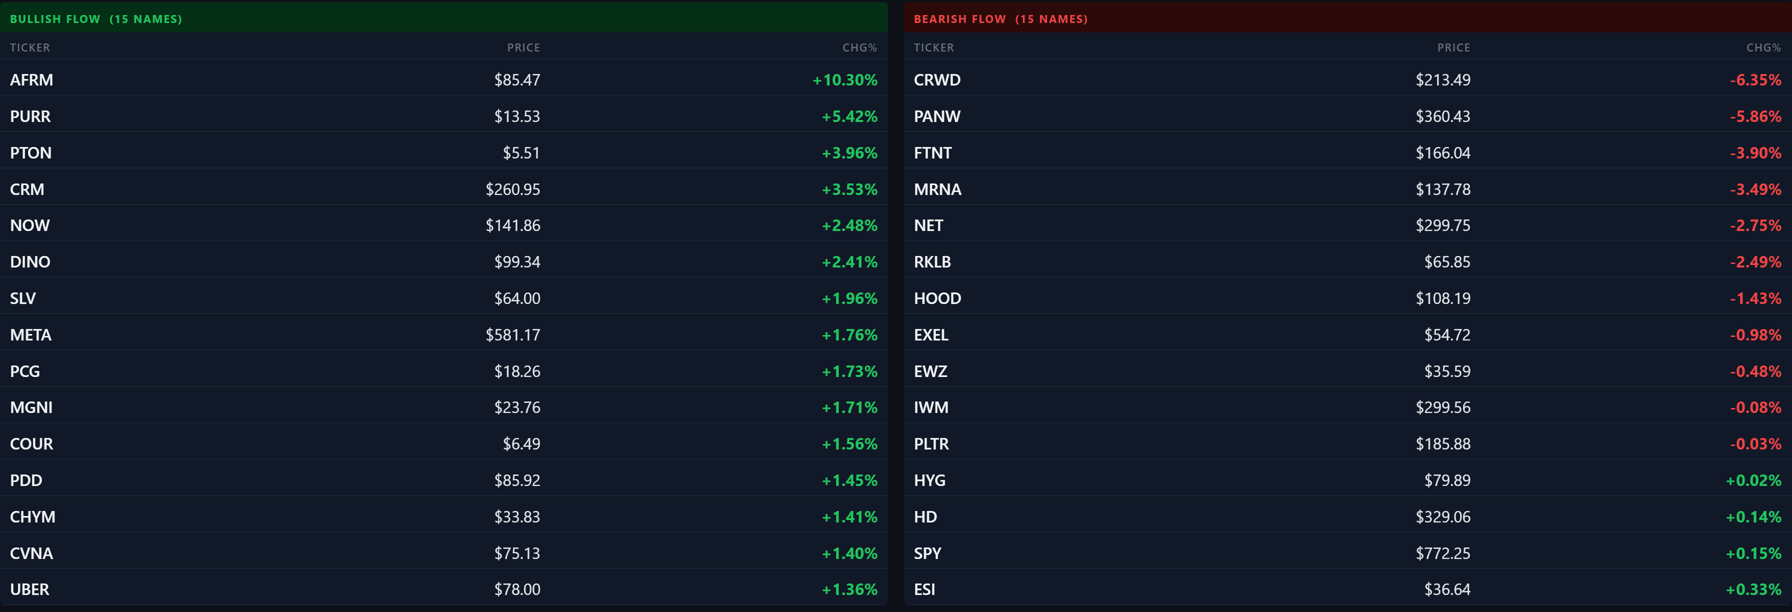Click the $6.49 COUR price
Viewport: 1792px width, 612px height.
click(521, 443)
